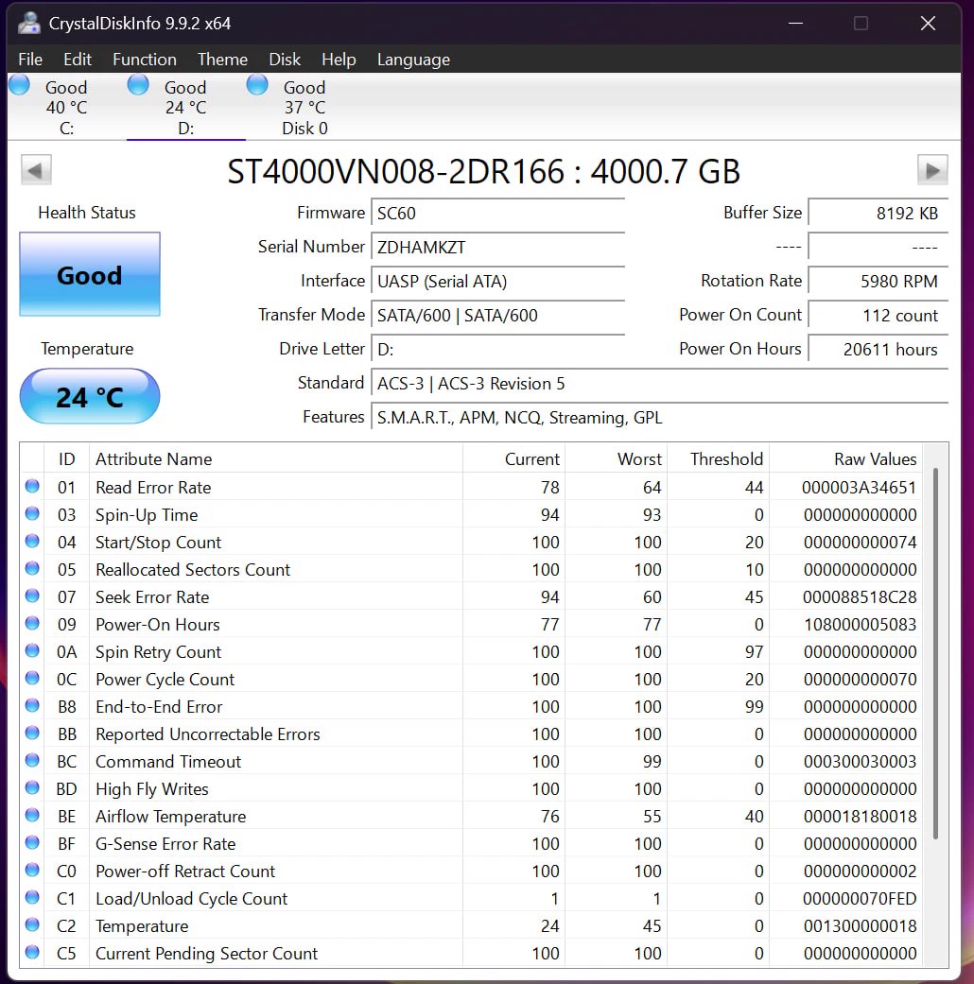Screen dimensions: 974x984
Task: Click the Worst column header
Action: click(x=616, y=458)
